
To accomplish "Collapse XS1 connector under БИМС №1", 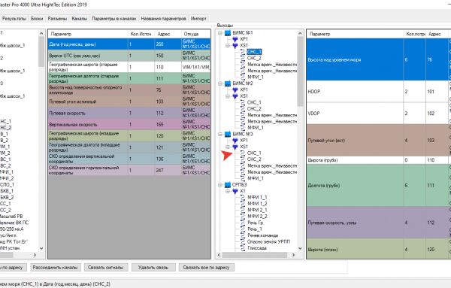I will (x=228, y=46).
